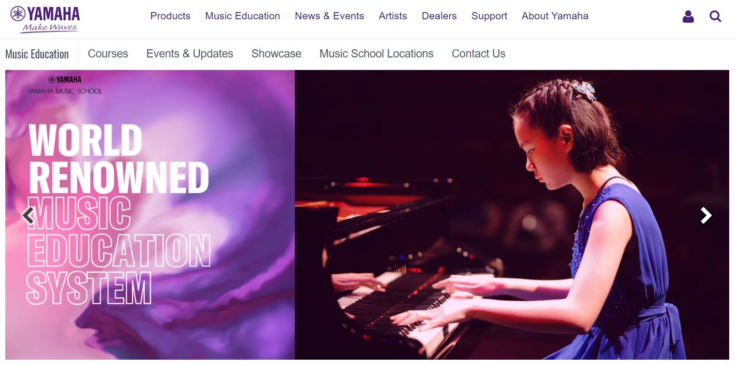The height and width of the screenshot is (365, 735).
Task: Open the user account icon
Action: pos(688,17)
